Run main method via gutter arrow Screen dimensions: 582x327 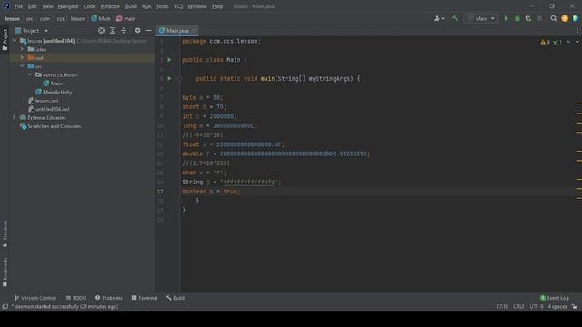click(169, 79)
